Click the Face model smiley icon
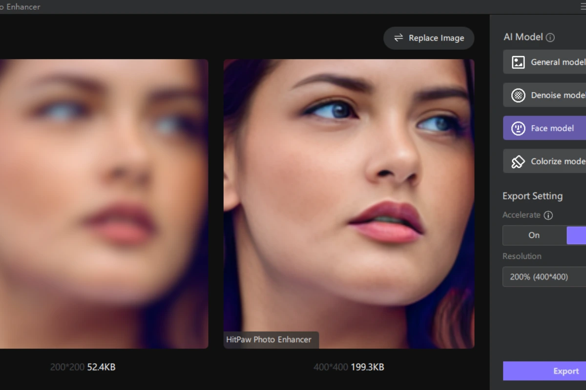Screen dimensions: 586x390 click(x=518, y=128)
